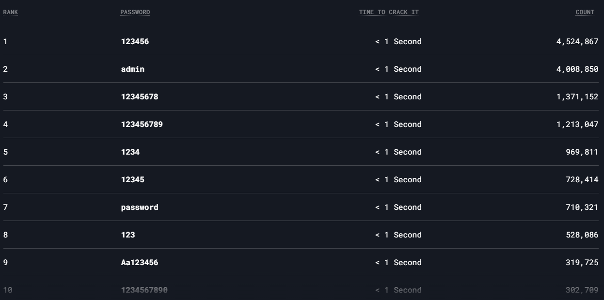Click the count 4,524,867
Viewport: 604px width, 300px height.
point(577,42)
